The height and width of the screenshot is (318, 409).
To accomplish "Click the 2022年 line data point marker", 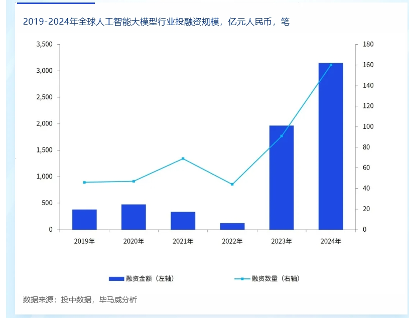I will click(x=232, y=184).
